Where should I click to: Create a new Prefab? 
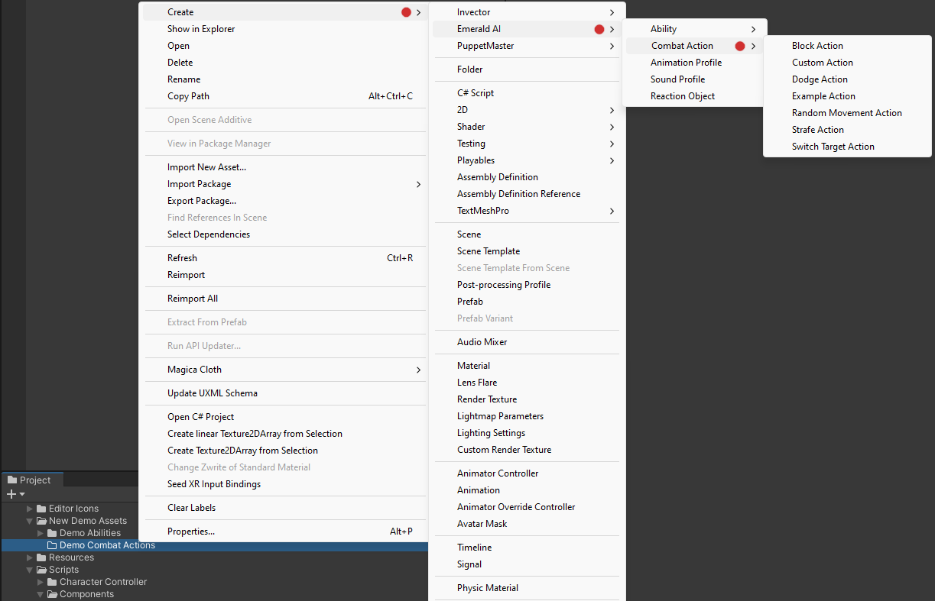pyautogui.click(x=528, y=302)
